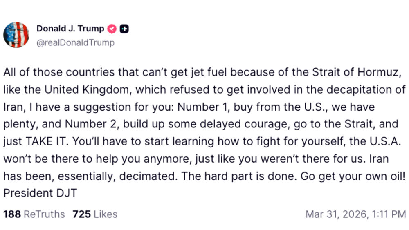
Task: Click the number 188 beside ReTruths
Action: 12,214
